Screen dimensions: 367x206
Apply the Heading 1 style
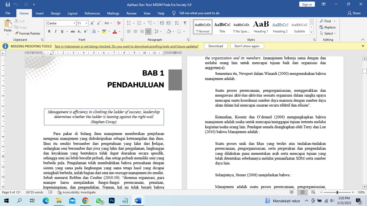(261, 27)
